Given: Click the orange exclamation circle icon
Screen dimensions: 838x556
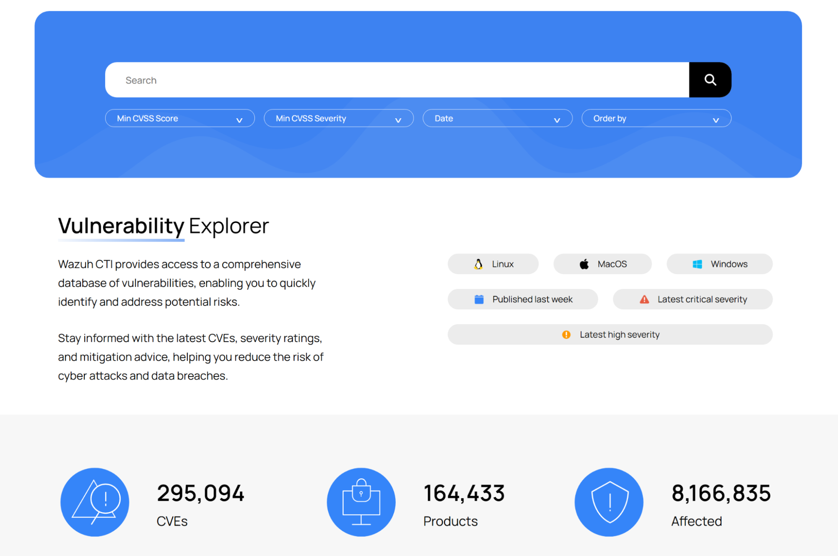Looking at the screenshot, I should pos(566,335).
